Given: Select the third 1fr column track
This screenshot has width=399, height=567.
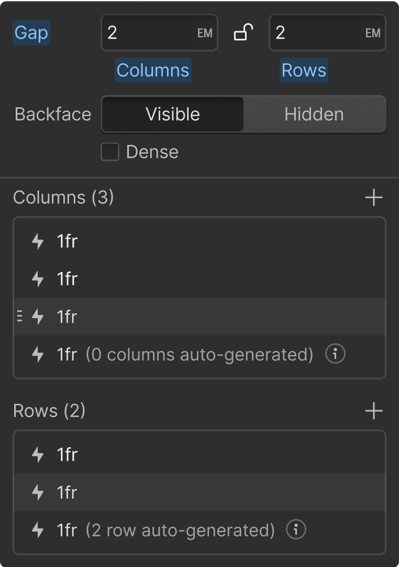Looking at the screenshot, I should point(199,316).
